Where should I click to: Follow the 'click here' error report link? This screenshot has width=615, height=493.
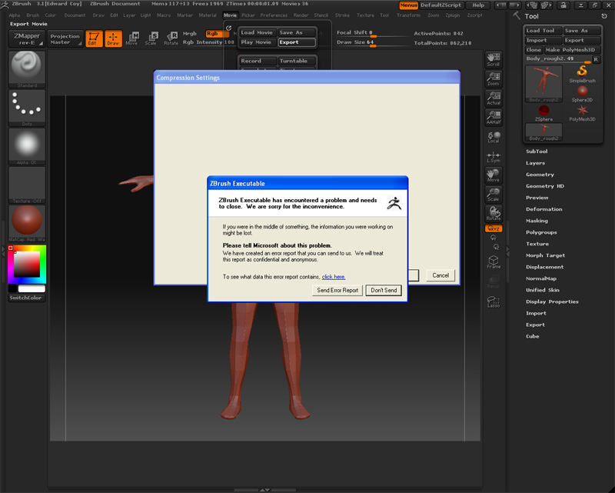pos(334,277)
